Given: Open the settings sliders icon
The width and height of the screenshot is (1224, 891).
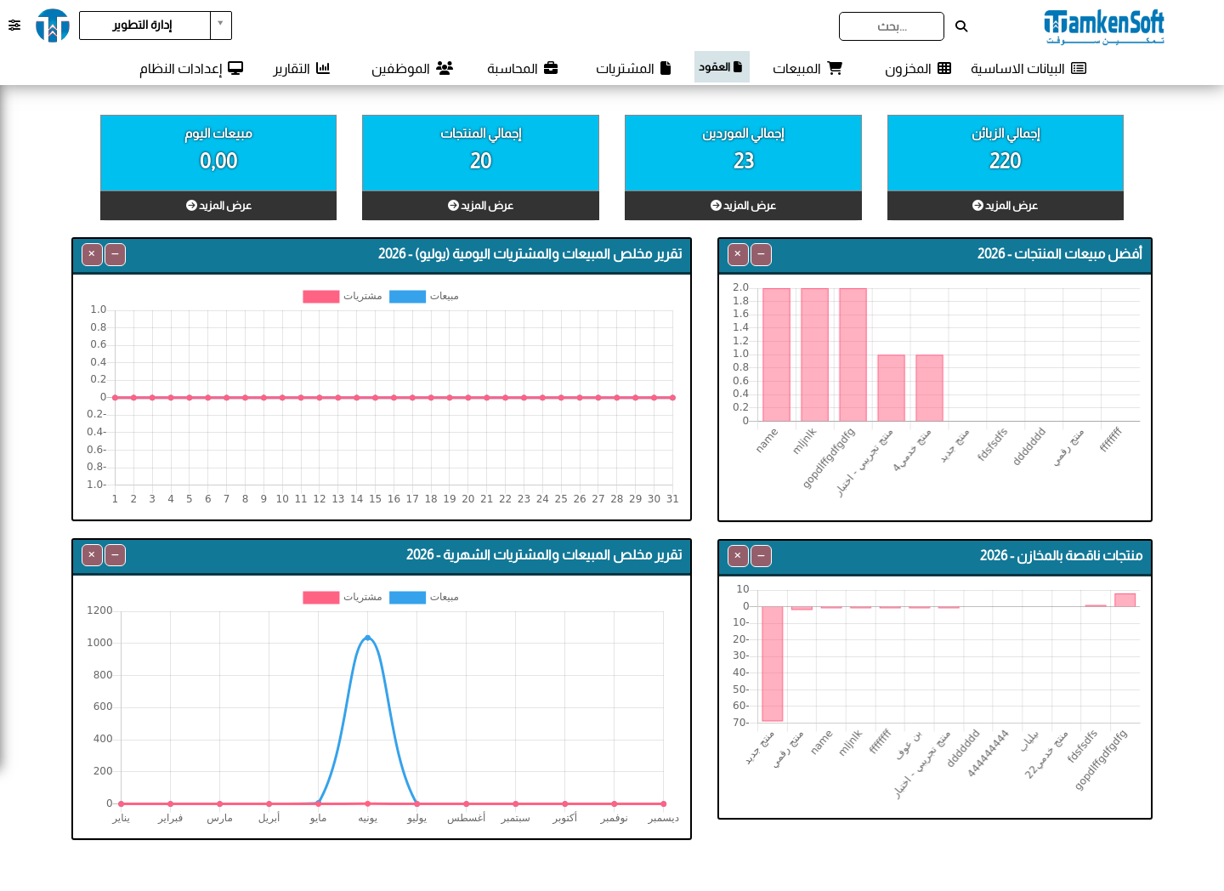Looking at the screenshot, I should 14,26.
